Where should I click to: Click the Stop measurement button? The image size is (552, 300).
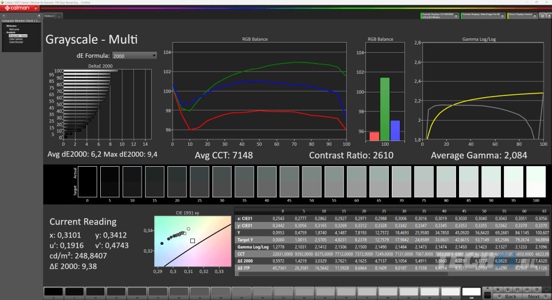(x=498, y=290)
